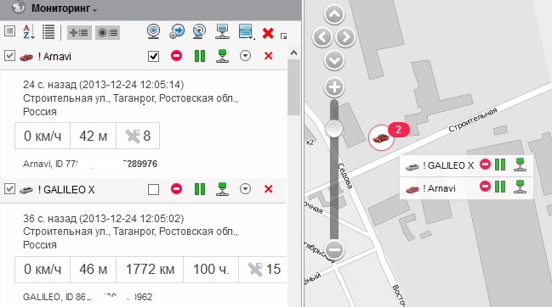Enable the GALILEO X tracking checkbox
The height and width of the screenshot is (307, 552).
coord(153,189)
